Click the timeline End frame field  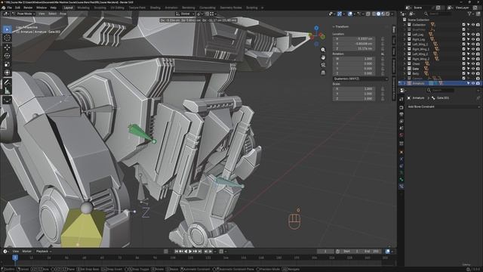coord(372,252)
